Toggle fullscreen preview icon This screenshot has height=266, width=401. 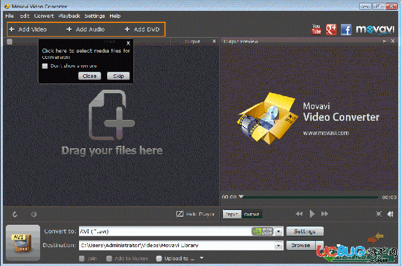coord(379,214)
